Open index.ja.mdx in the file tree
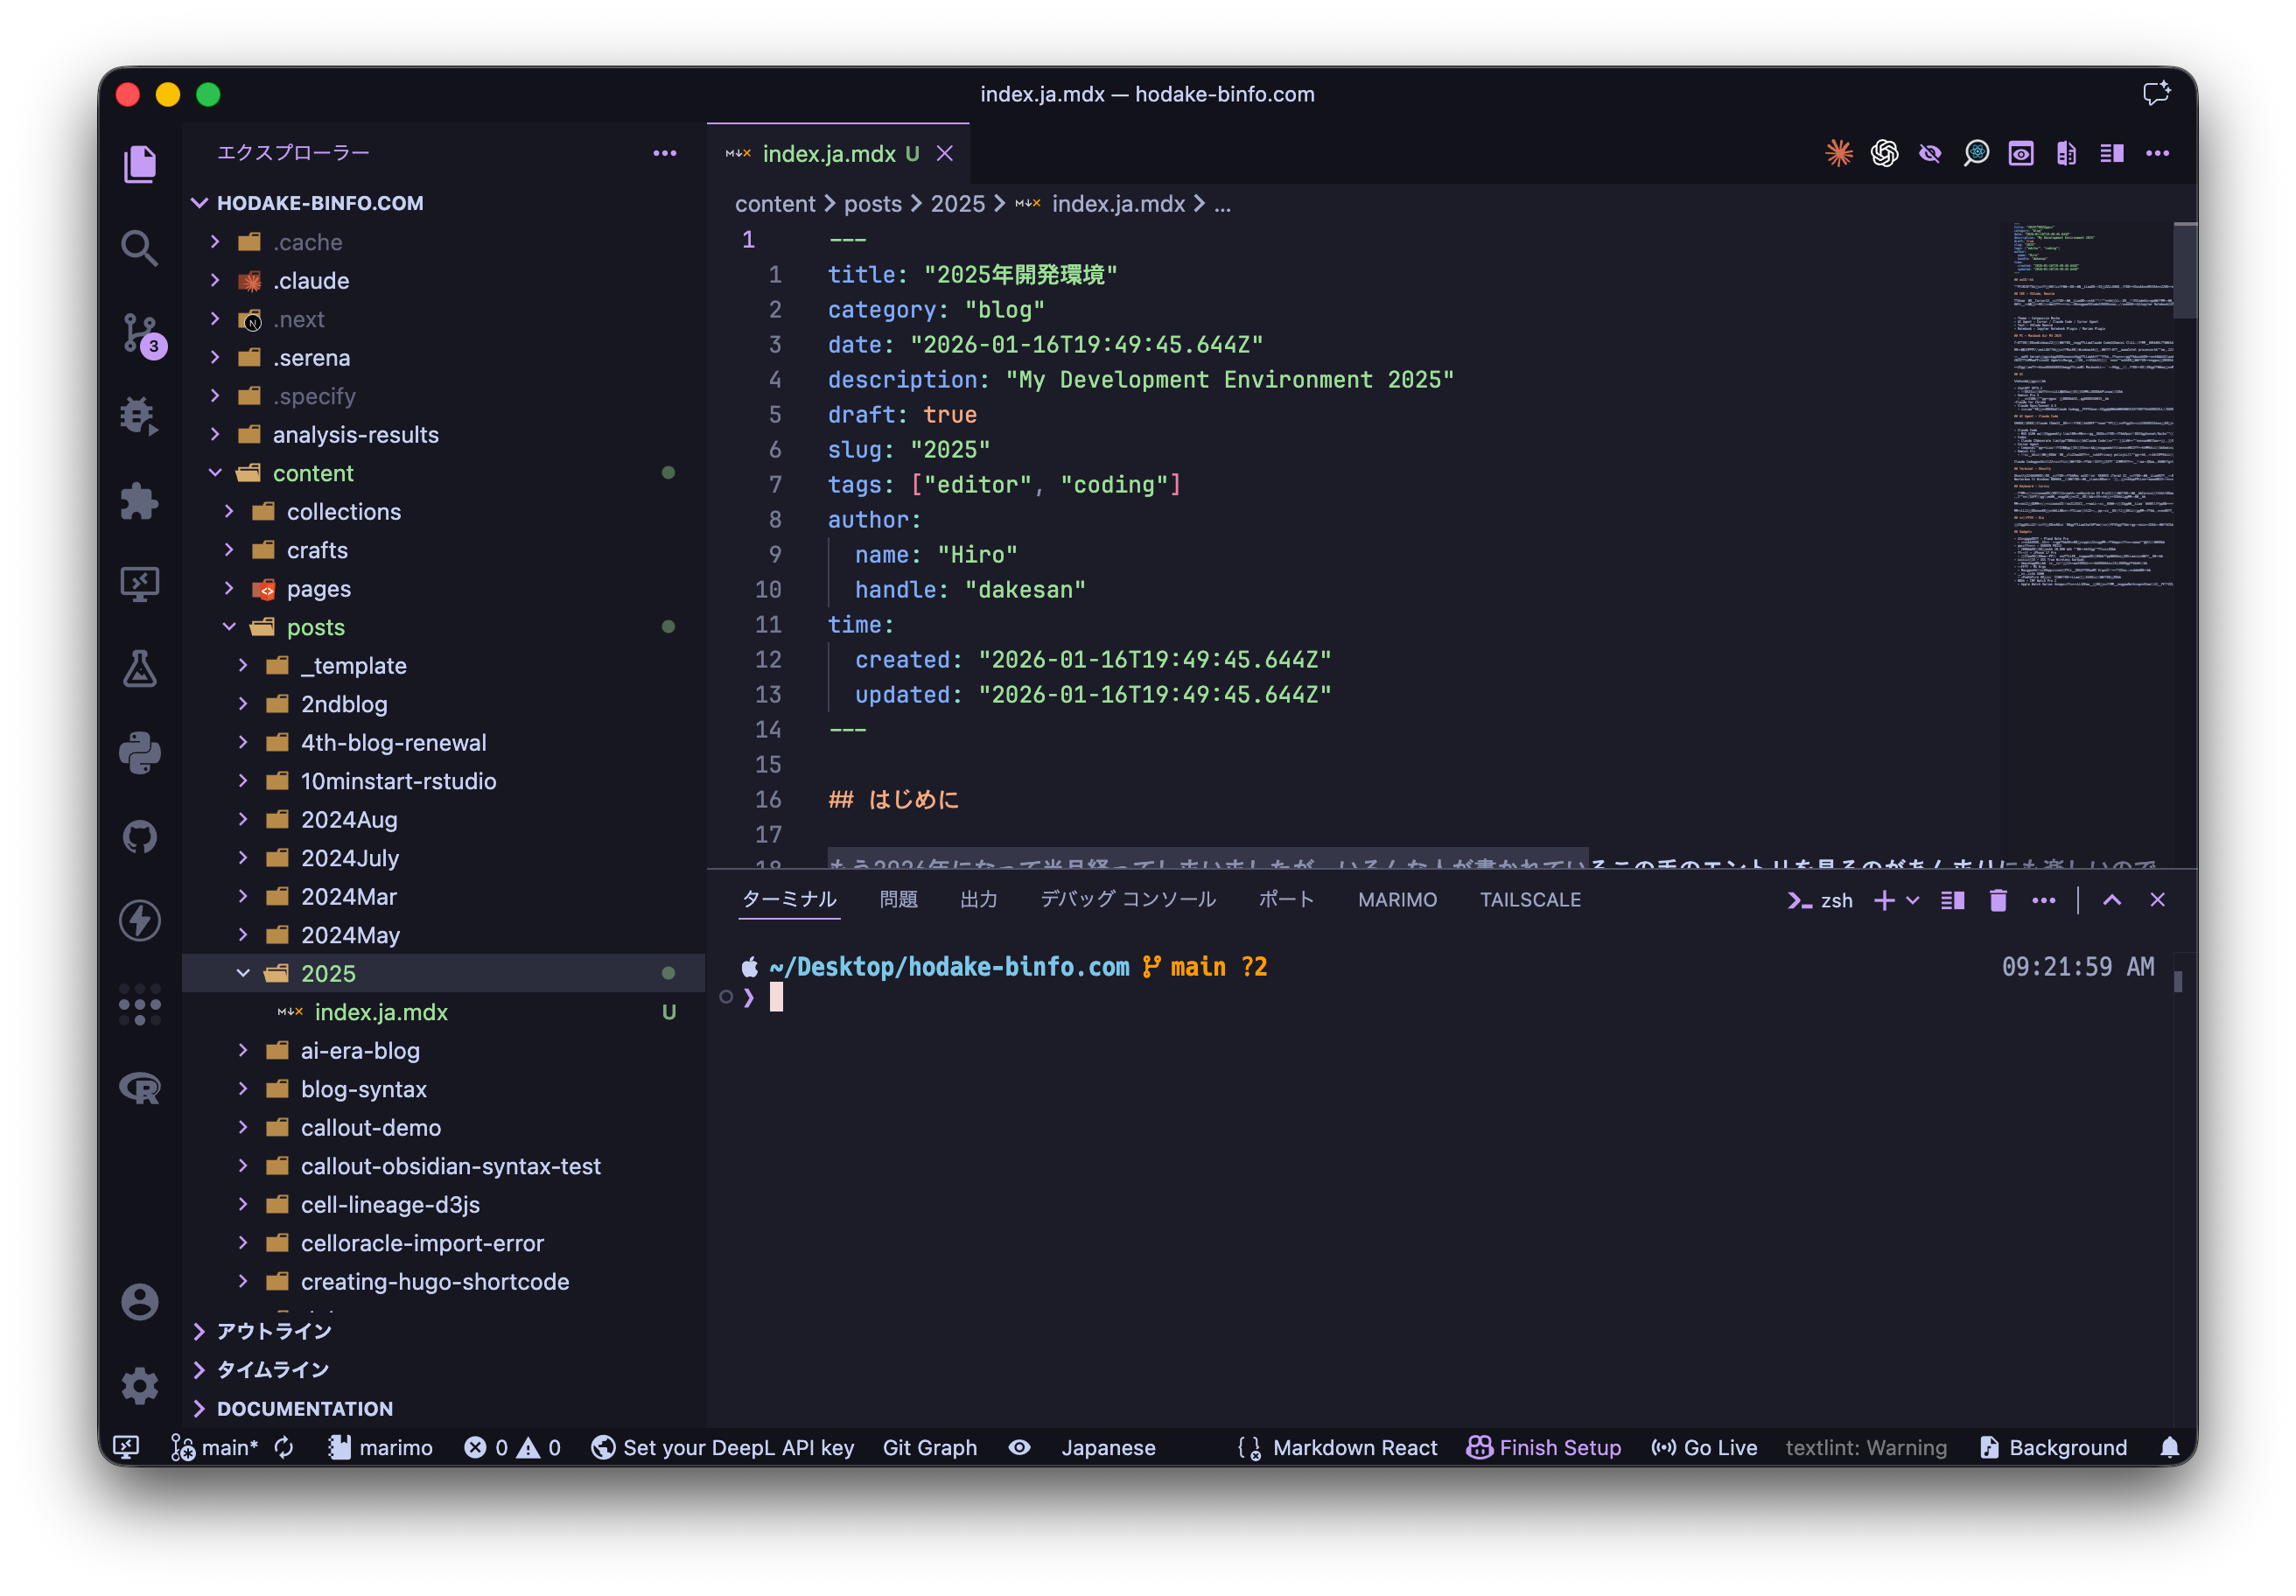 click(x=381, y=1012)
